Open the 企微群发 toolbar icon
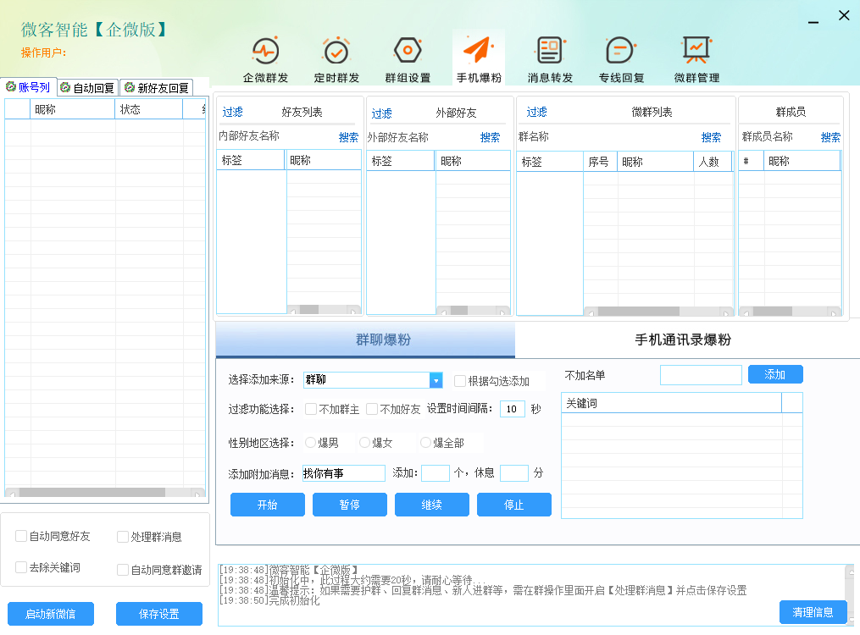The width and height of the screenshot is (860, 635). 265,51
